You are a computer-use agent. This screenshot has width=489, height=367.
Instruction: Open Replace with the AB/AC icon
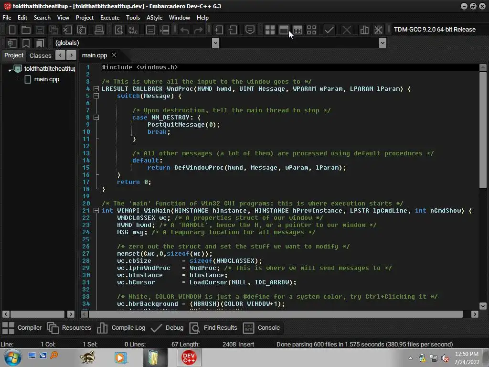click(x=133, y=30)
